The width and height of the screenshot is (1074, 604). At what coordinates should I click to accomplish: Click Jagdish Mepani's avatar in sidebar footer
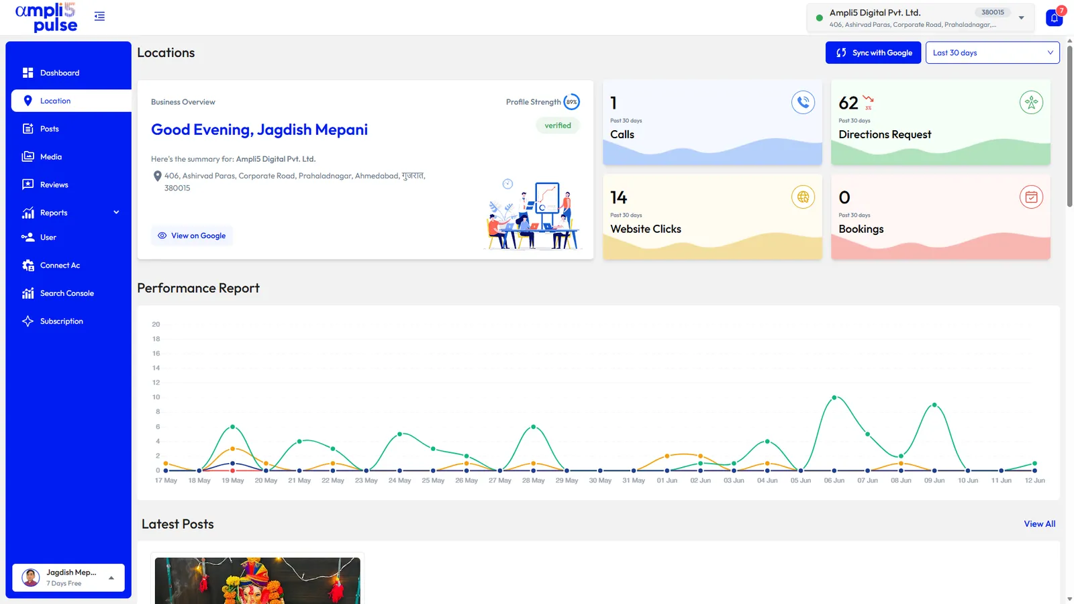(x=31, y=577)
